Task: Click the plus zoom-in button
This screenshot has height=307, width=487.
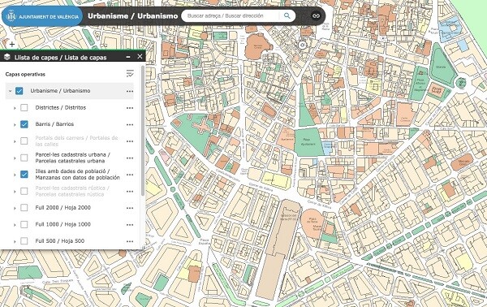Action: click(x=12, y=44)
